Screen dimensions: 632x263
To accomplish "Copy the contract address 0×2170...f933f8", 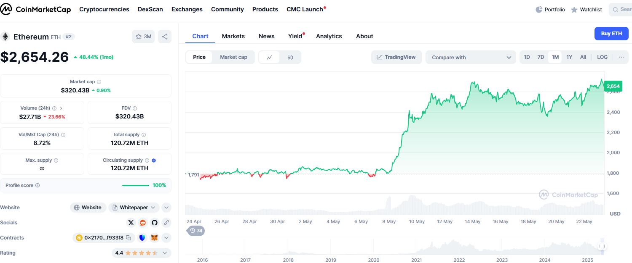I will point(129,238).
